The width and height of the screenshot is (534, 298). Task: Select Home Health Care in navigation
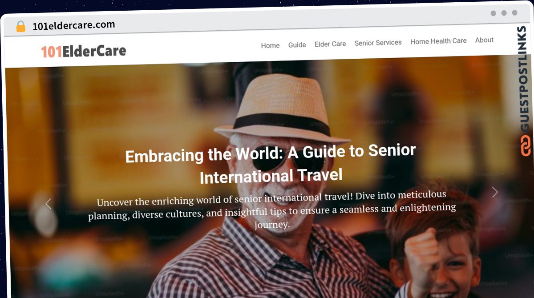point(438,41)
